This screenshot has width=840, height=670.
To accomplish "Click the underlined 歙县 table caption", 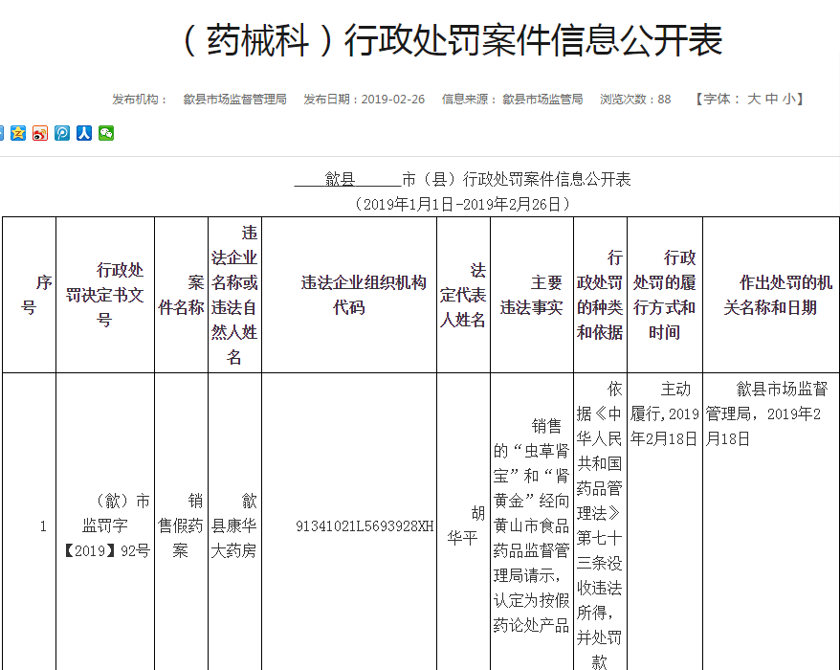I will [340, 179].
